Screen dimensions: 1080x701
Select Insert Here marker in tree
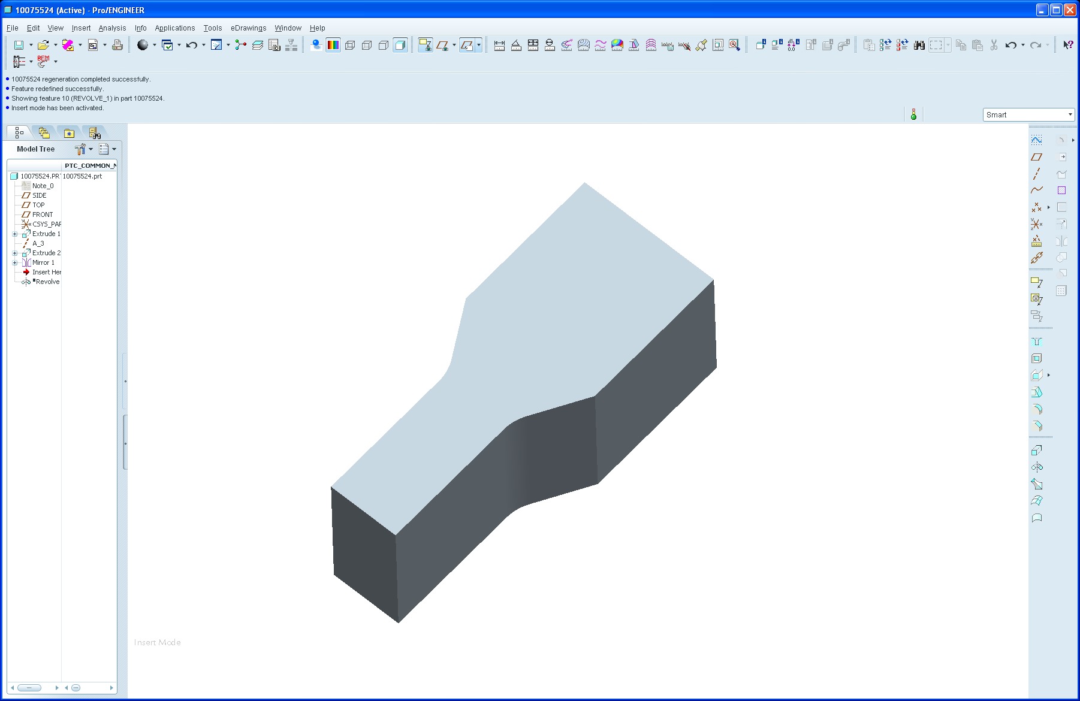[42, 272]
